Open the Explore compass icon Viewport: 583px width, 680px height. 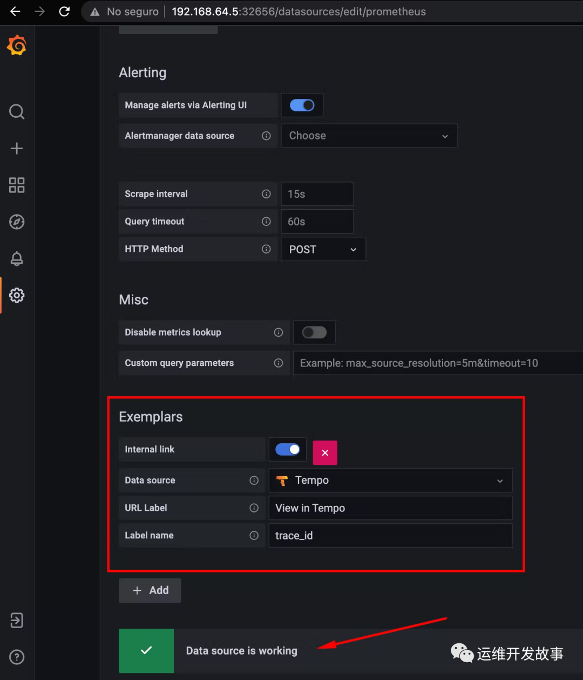(x=17, y=222)
